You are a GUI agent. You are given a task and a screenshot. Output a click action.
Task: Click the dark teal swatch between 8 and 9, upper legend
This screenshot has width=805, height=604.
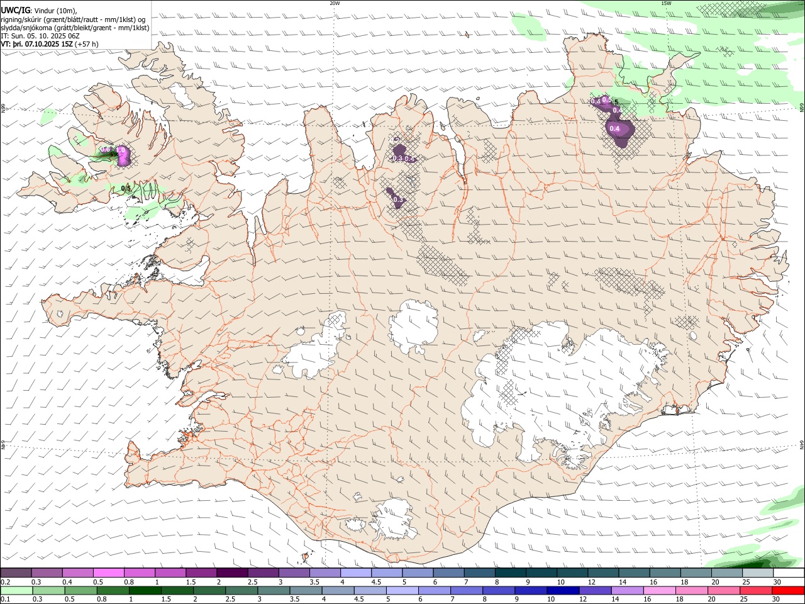[x=511, y=573]
